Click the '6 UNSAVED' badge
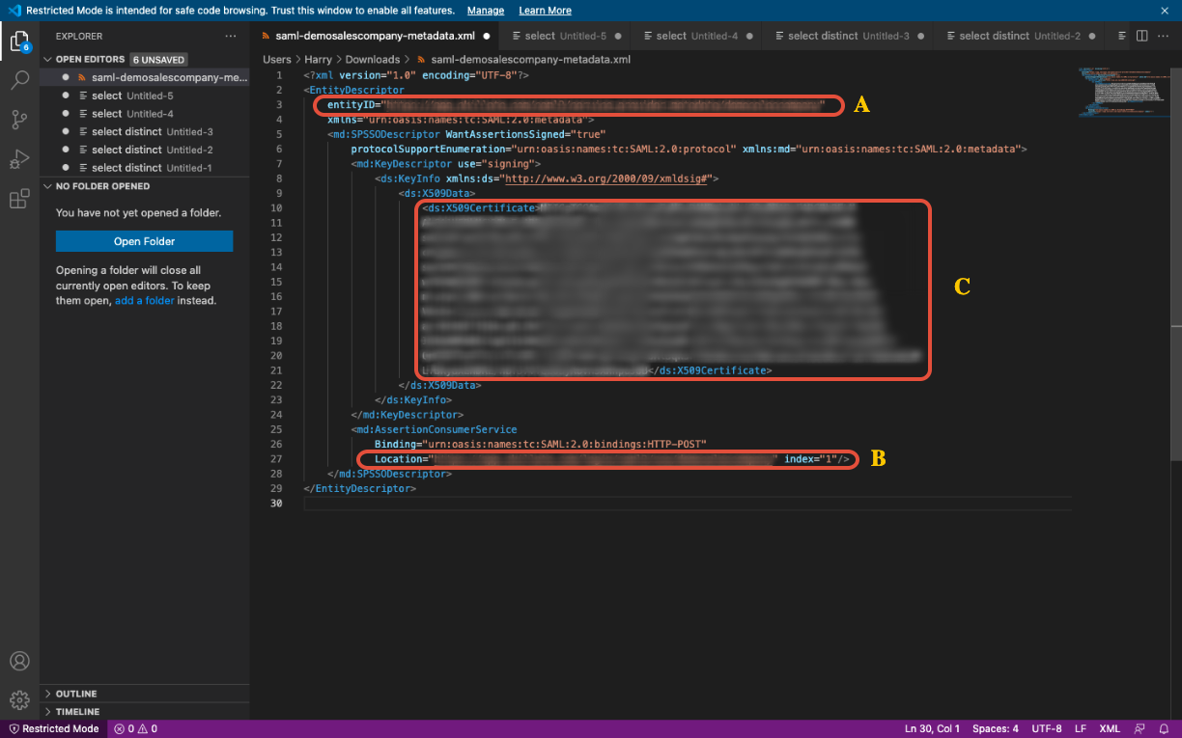Viewport: 1182px width, 738px height. pos(158,59)
